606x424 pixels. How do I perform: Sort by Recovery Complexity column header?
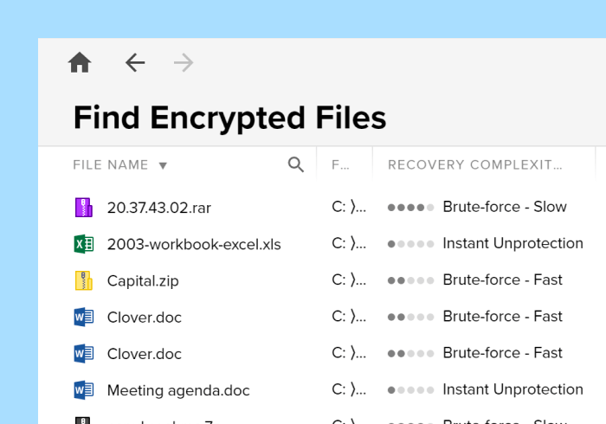pyautogui.click(x=475, y=165)
